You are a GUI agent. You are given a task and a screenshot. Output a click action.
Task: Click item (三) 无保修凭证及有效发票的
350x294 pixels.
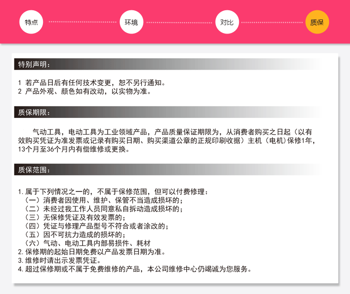coord(75,217)
